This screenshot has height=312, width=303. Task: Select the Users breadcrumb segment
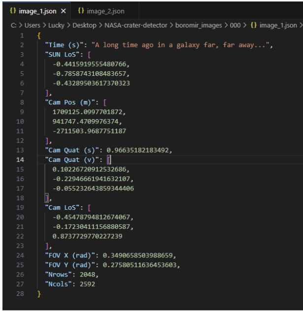[32, 26]
